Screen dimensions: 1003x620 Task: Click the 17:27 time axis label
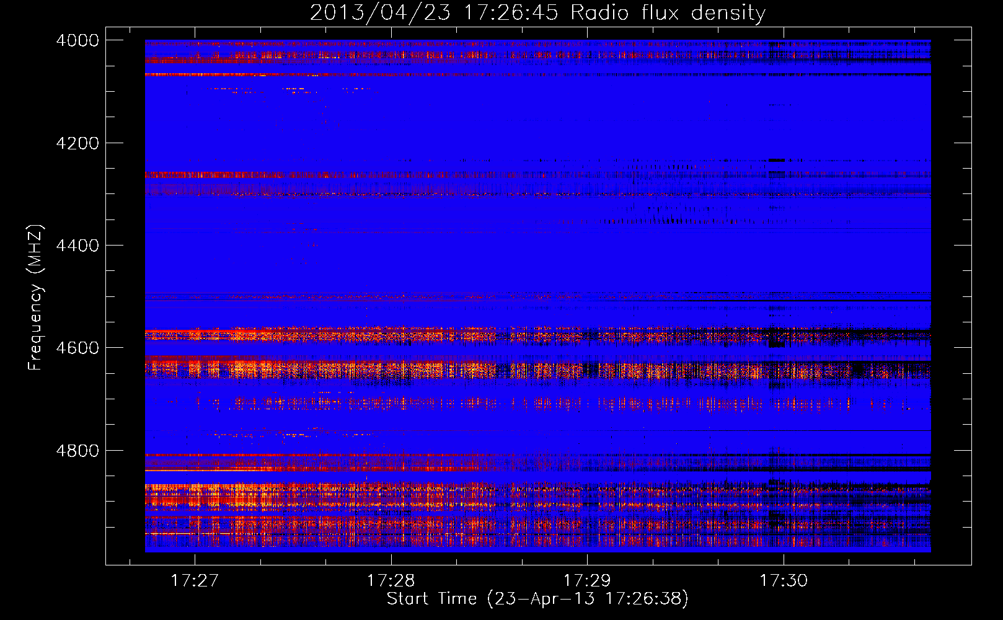[x=195, y=580]
